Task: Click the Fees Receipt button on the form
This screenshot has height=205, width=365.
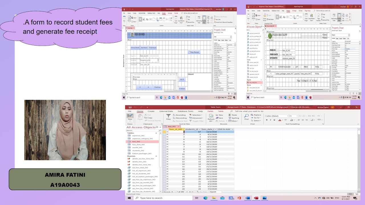Action: (x=194, y=52)
